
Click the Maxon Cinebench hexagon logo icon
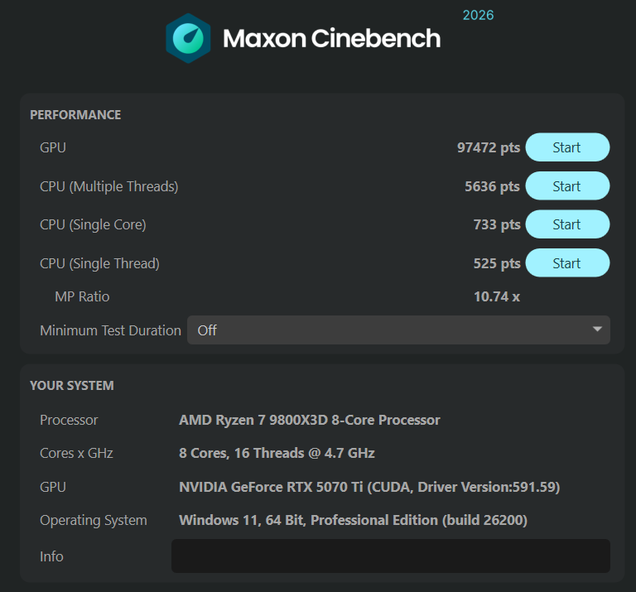coord(188,38)
